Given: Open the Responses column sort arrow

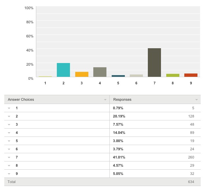Looking at the screenshot, I should point(196,100).
